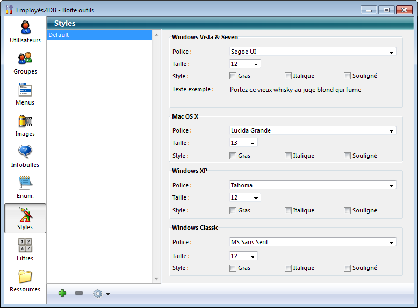Viewport: 418px width, 308px height.
Task: Enable Gras for Windows XP
Action: 233,210
